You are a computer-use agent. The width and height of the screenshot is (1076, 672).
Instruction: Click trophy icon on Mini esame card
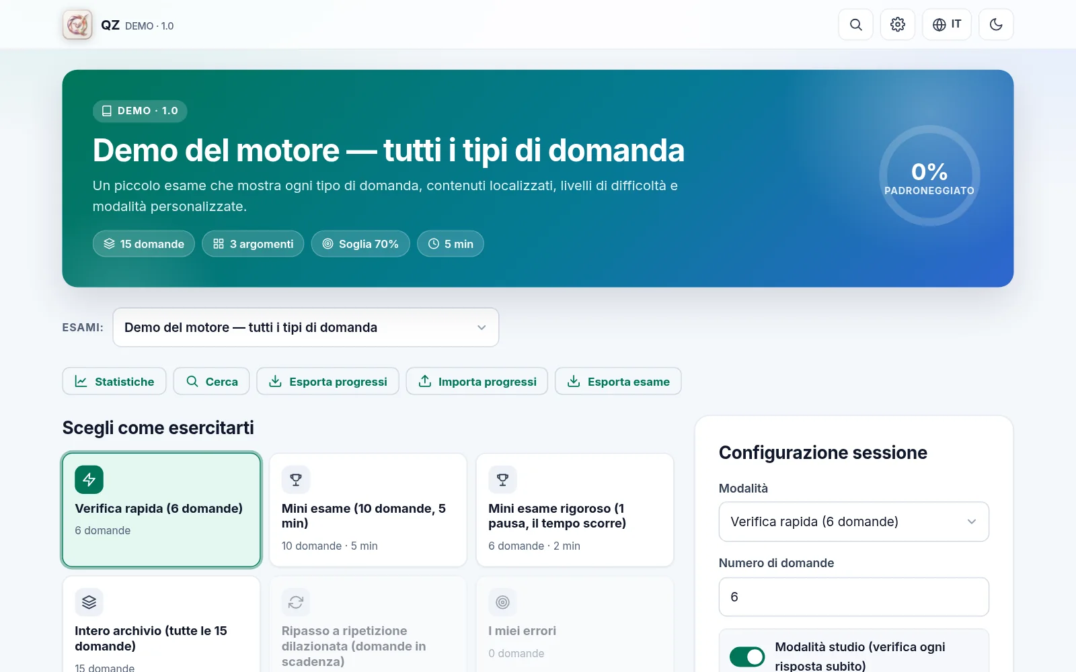tap(296, 480)
